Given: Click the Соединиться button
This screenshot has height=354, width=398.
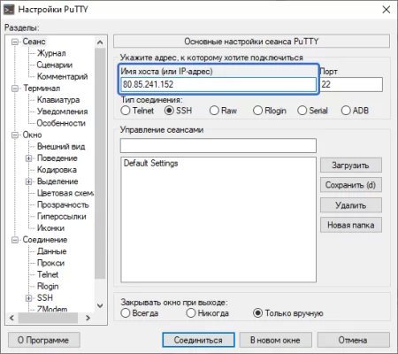Looking at the screenshot, I should click(198, 340).
